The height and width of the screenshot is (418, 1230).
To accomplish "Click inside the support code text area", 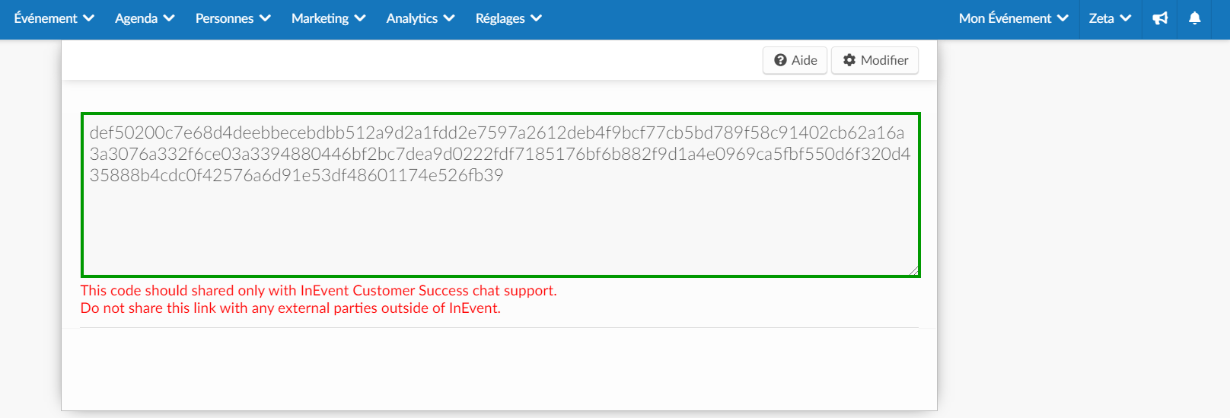I will point(501,195).
